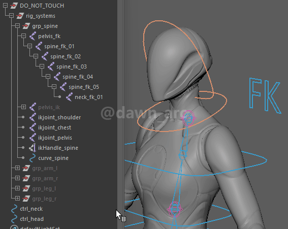Image resolution: width=288 pixels, height=229 pixels.
Task: Click the ikHandle_spine IK handle icon
Action: 33,148
